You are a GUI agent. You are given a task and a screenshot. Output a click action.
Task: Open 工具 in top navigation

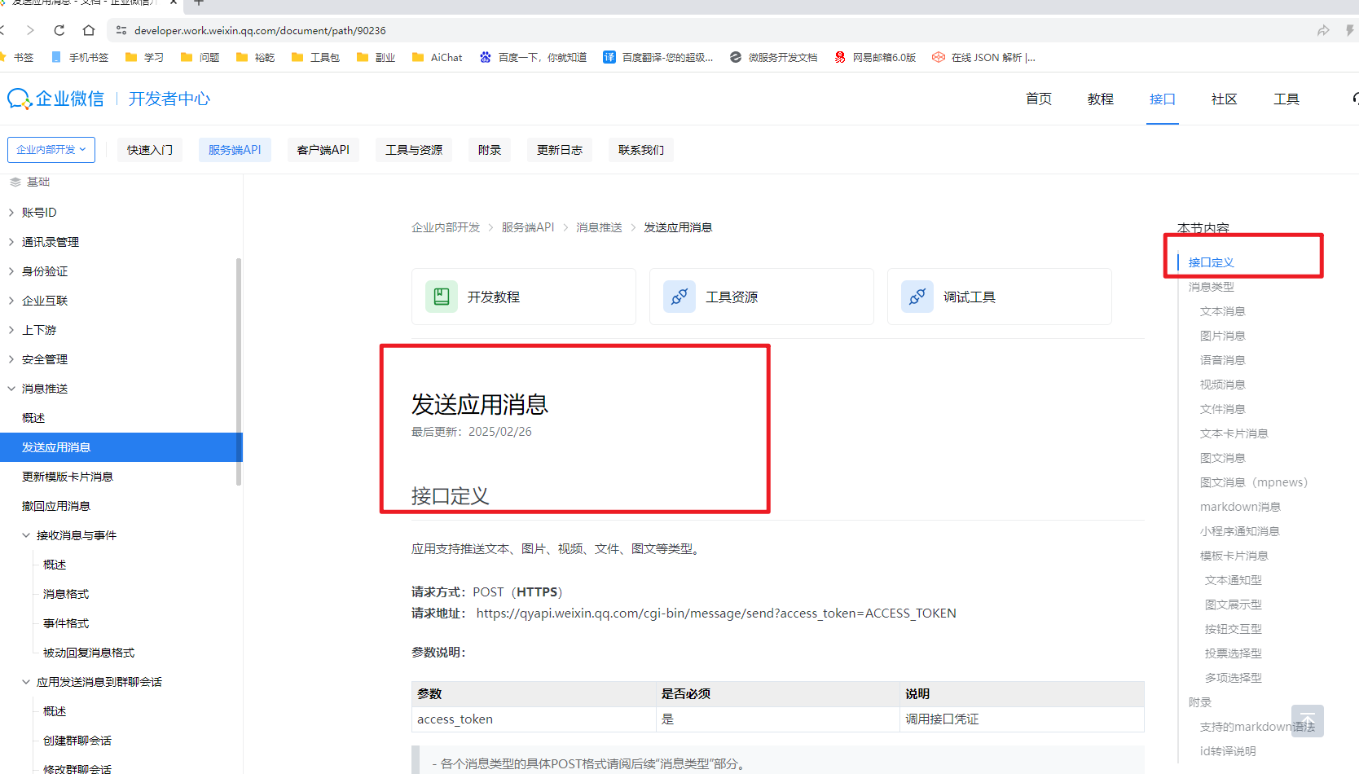click(x=1286, y=99)
